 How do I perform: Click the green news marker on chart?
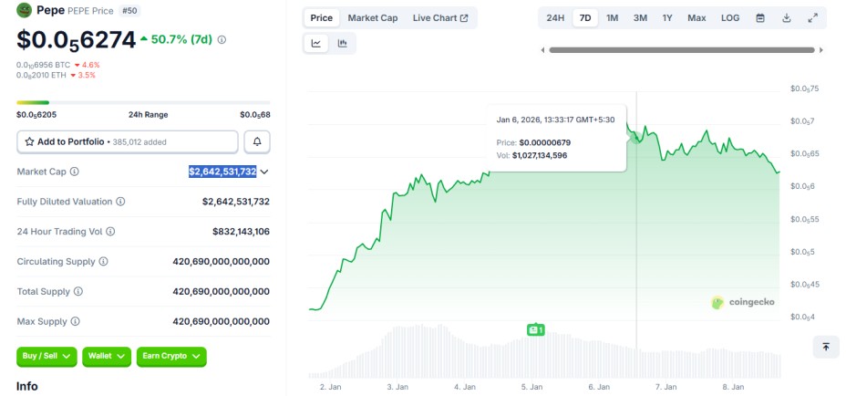536,329
